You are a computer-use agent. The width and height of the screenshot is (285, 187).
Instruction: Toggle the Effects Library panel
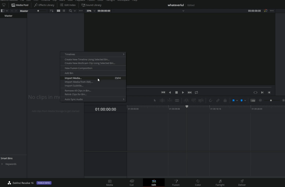[x=44, y=5]
